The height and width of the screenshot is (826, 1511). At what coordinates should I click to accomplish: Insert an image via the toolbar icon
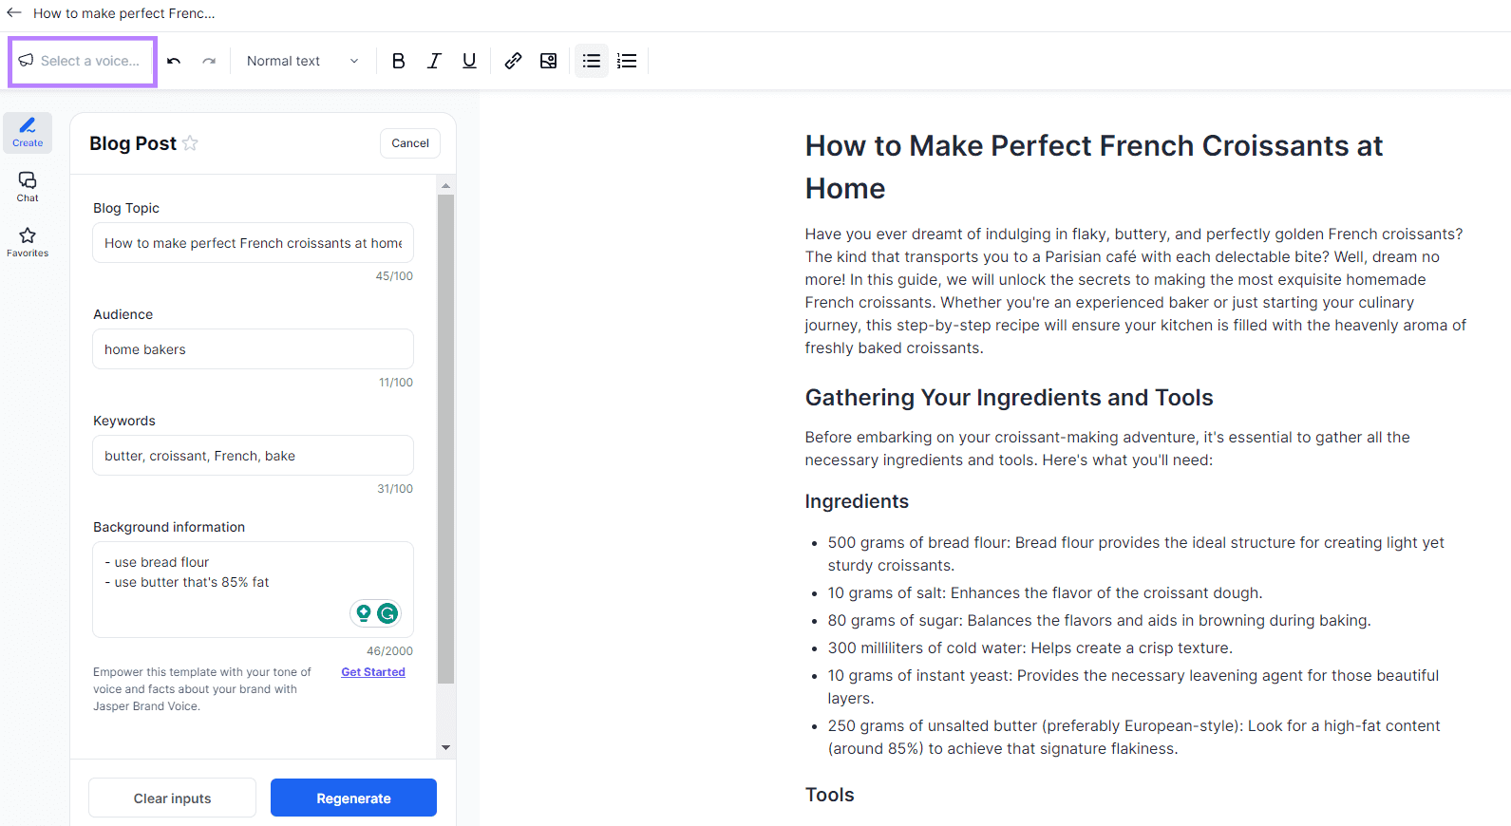[x=548, y=60]
